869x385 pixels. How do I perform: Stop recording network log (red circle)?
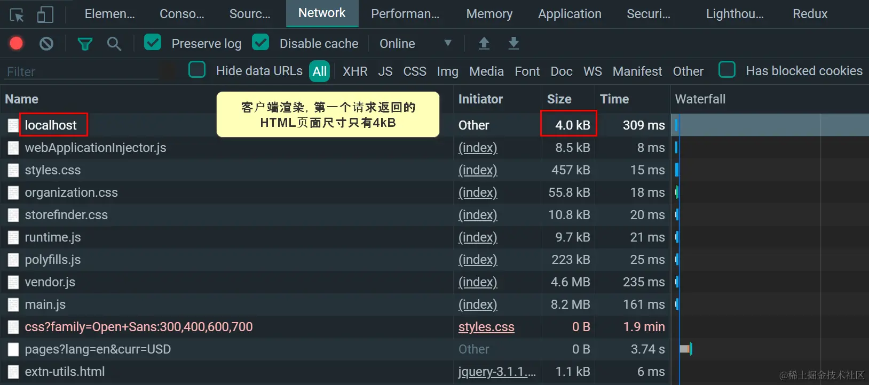17,43
